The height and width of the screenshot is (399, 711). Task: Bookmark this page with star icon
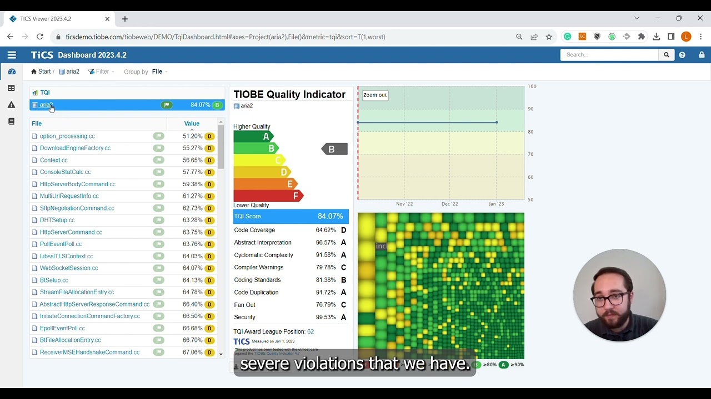549,37
